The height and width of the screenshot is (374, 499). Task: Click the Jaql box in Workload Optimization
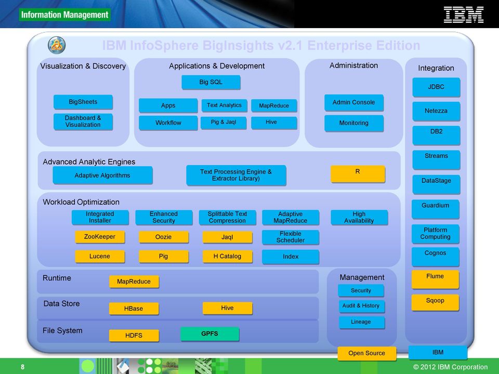pos(227,237)
